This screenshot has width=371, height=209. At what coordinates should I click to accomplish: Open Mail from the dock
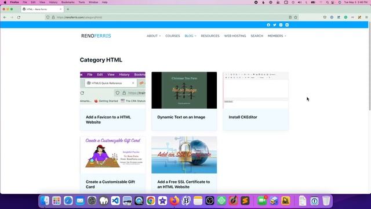click(80, 201)
